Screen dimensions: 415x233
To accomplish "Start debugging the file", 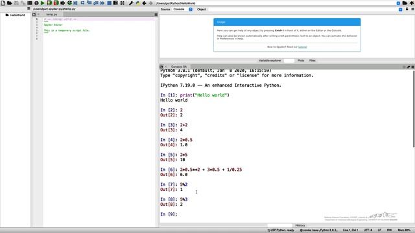I will point(75,3).
